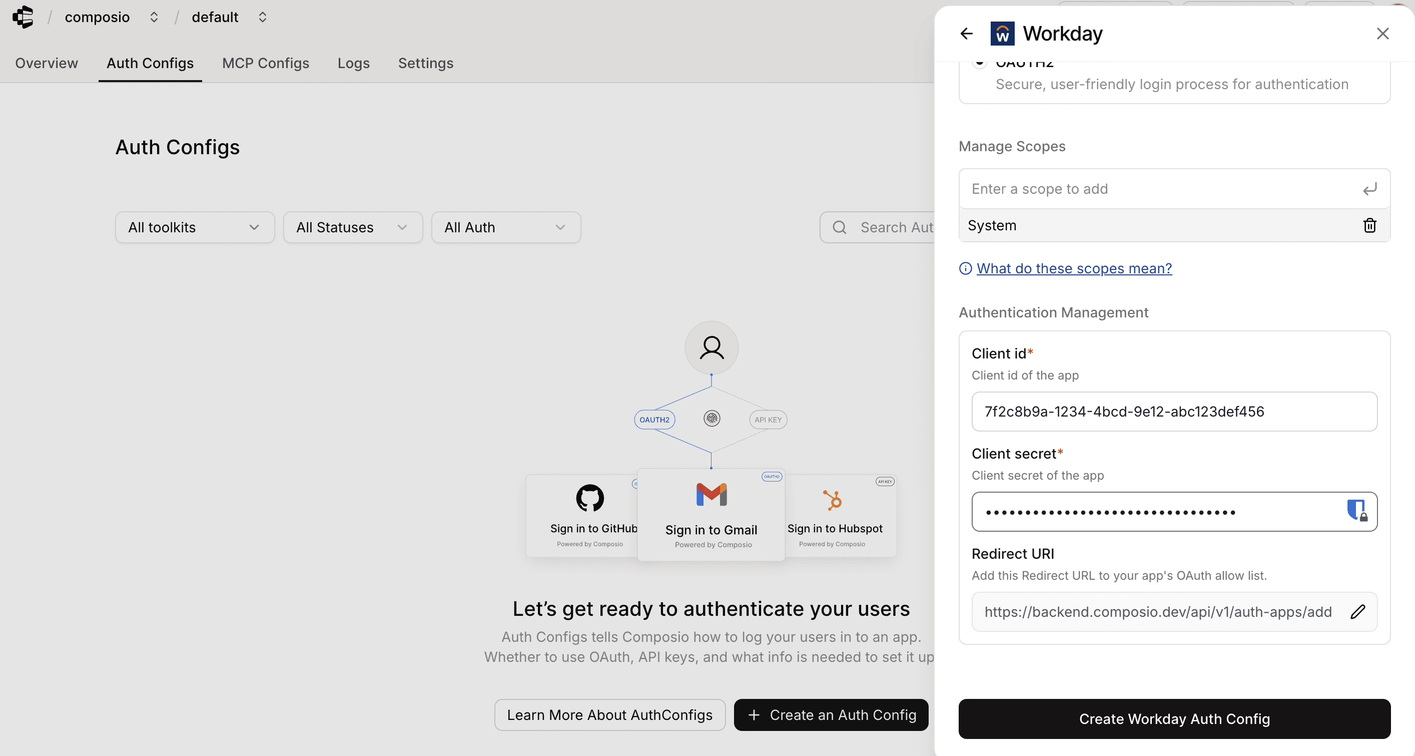Expand the All Statuses filter
The height and width of the screenshot is (756, 1415).
click(x=353, y=227)
